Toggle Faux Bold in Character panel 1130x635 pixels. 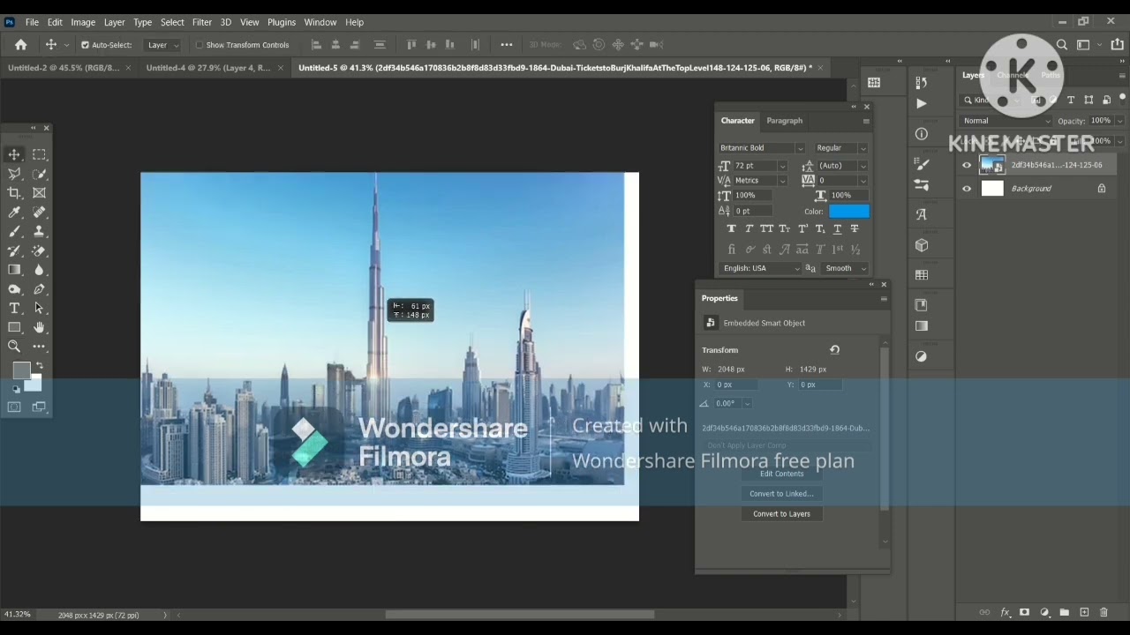pos(731,229)
